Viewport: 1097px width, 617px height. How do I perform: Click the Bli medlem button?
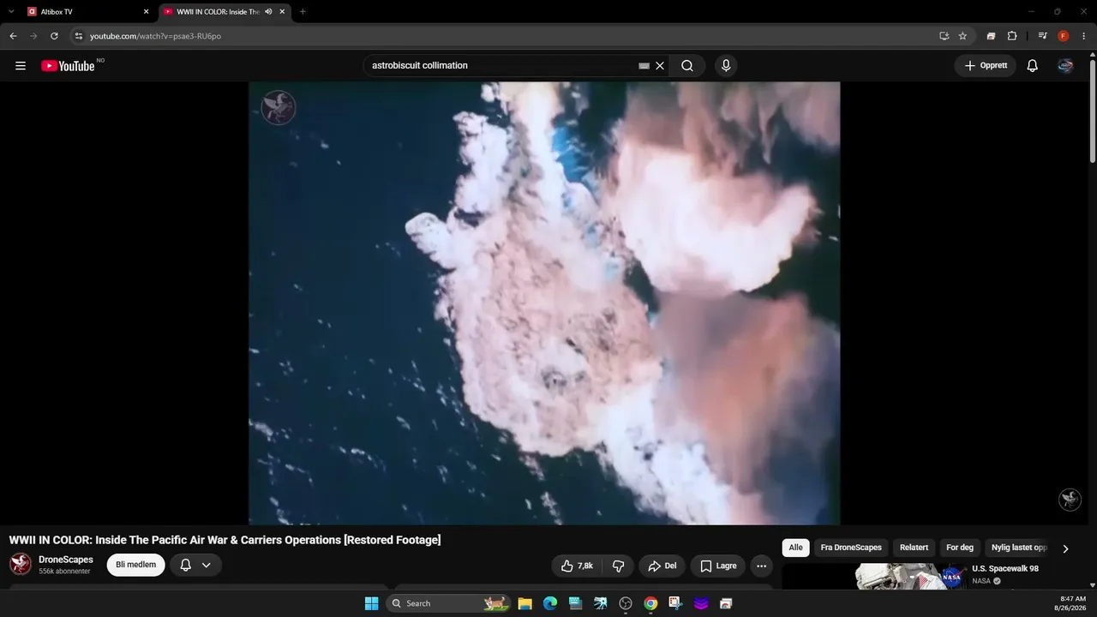tap(135, 565)
